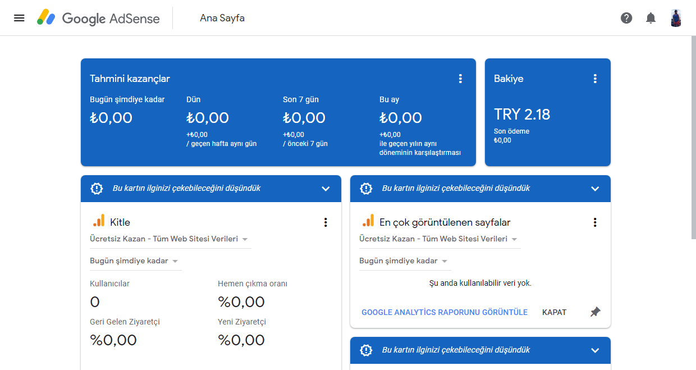Open Ücretsiz Kazan dropdown in En çok görüntülenen sayfalar
The width and height of the screenshot is (696, 370).
(x=439, y=239)
